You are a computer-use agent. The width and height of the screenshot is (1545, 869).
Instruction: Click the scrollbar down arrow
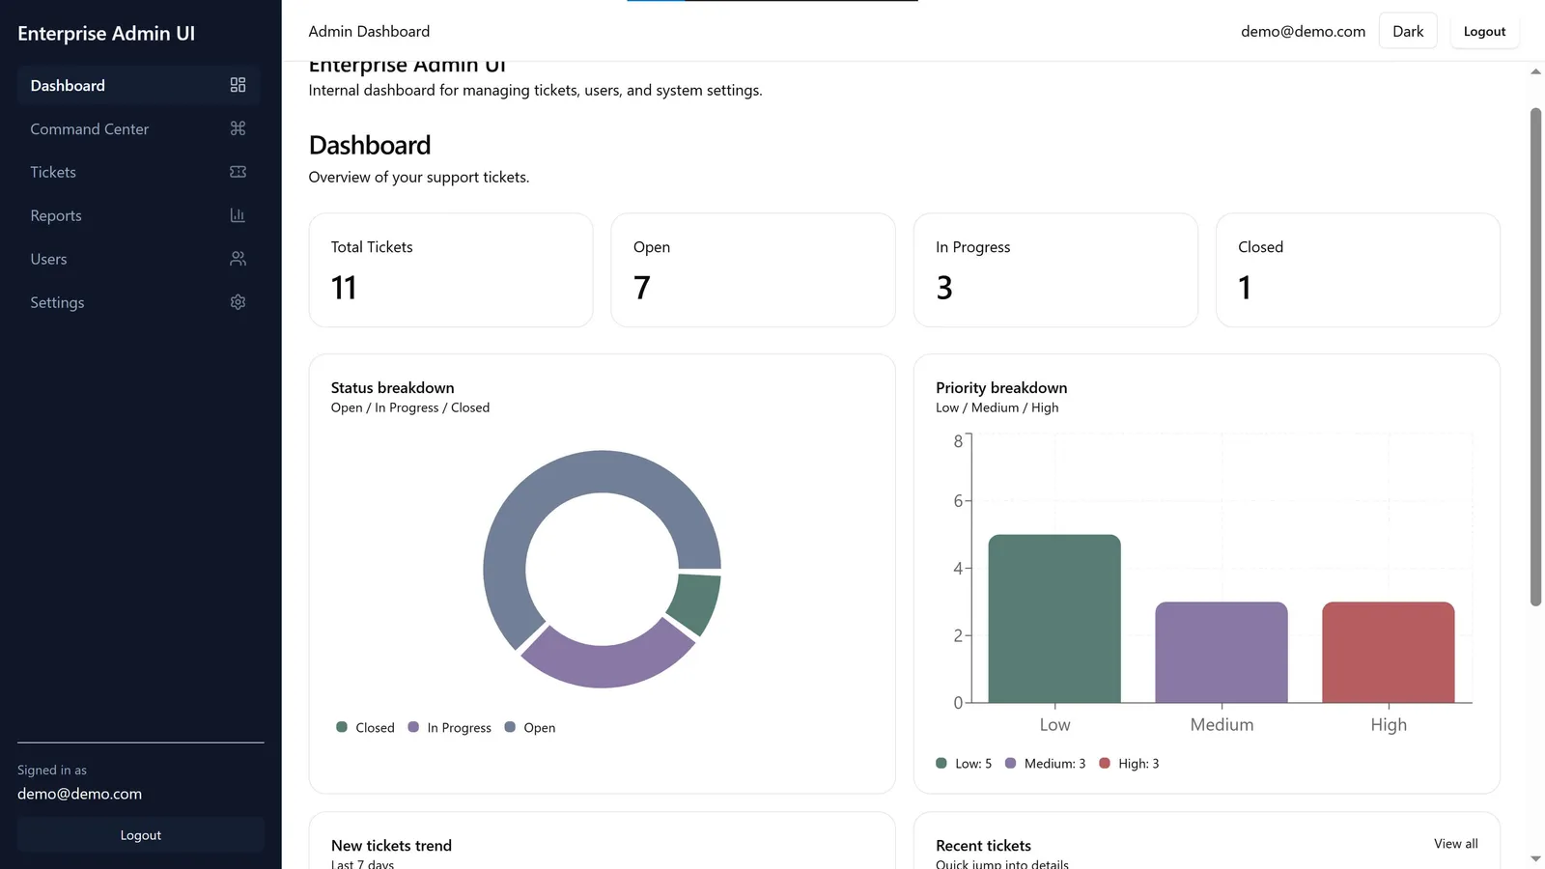tap(1535, 858)
